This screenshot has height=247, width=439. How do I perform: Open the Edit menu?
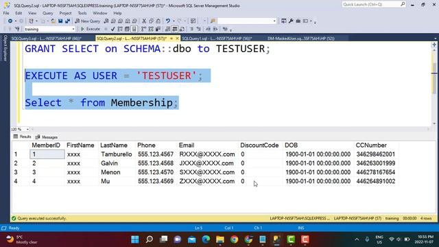(19, 13)
